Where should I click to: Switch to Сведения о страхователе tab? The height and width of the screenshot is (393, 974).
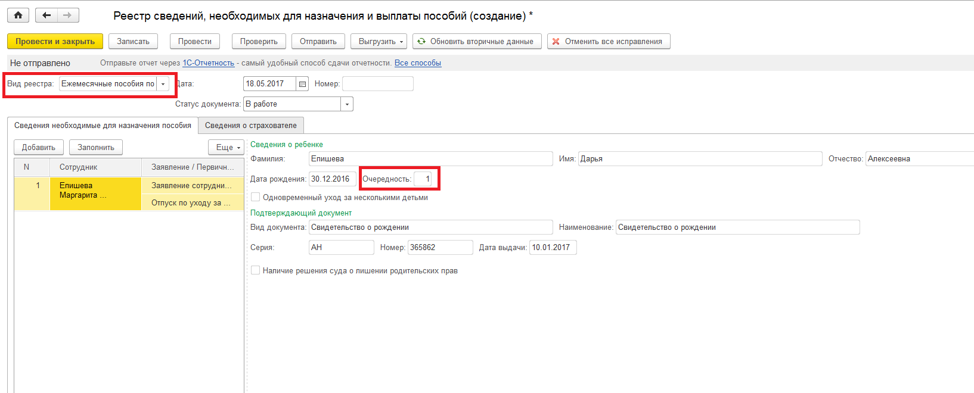click(x=250, y=126)
